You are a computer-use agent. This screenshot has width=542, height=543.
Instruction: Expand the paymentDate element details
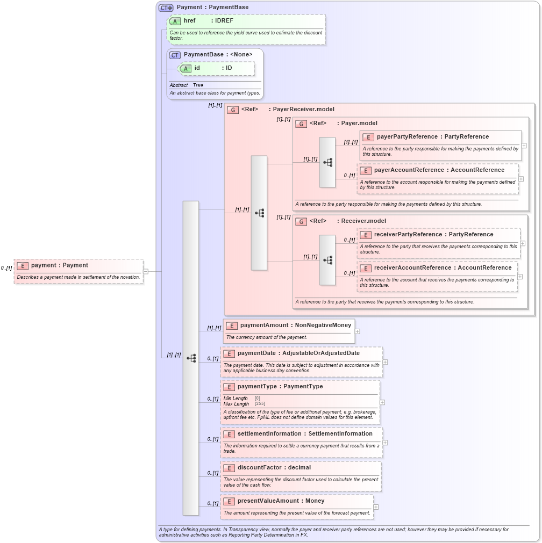[x=385, y=362]
